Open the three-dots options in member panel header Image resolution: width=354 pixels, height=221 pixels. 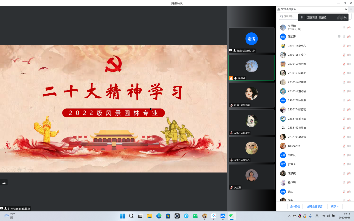point(343,9)
